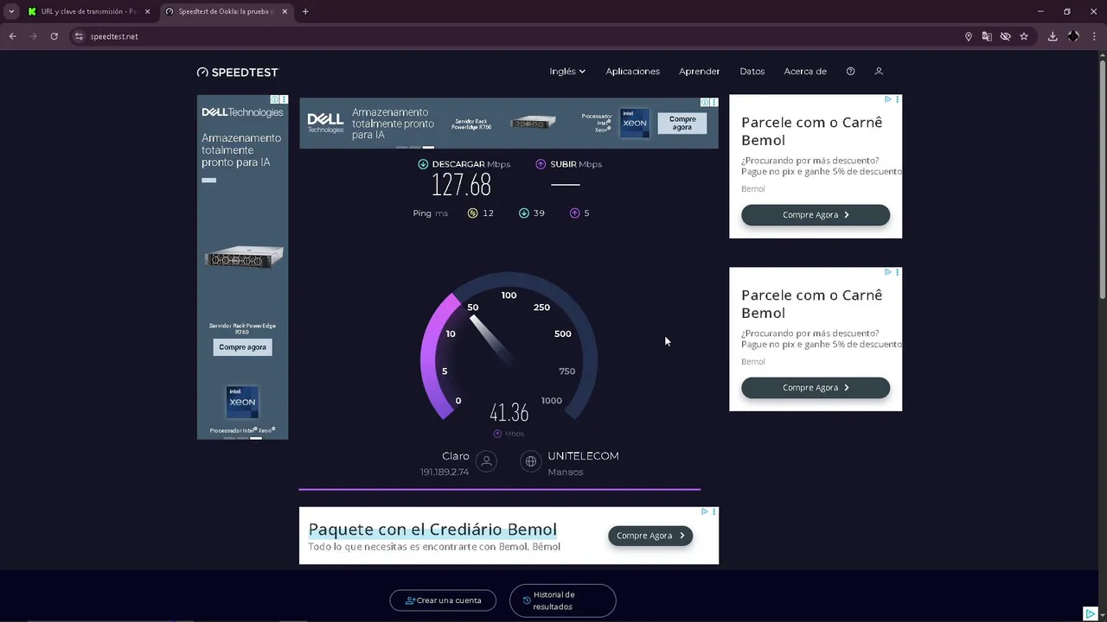Click the speedometer gauge needle
This screenshot has width=1107, height=622.
(490, 338)
